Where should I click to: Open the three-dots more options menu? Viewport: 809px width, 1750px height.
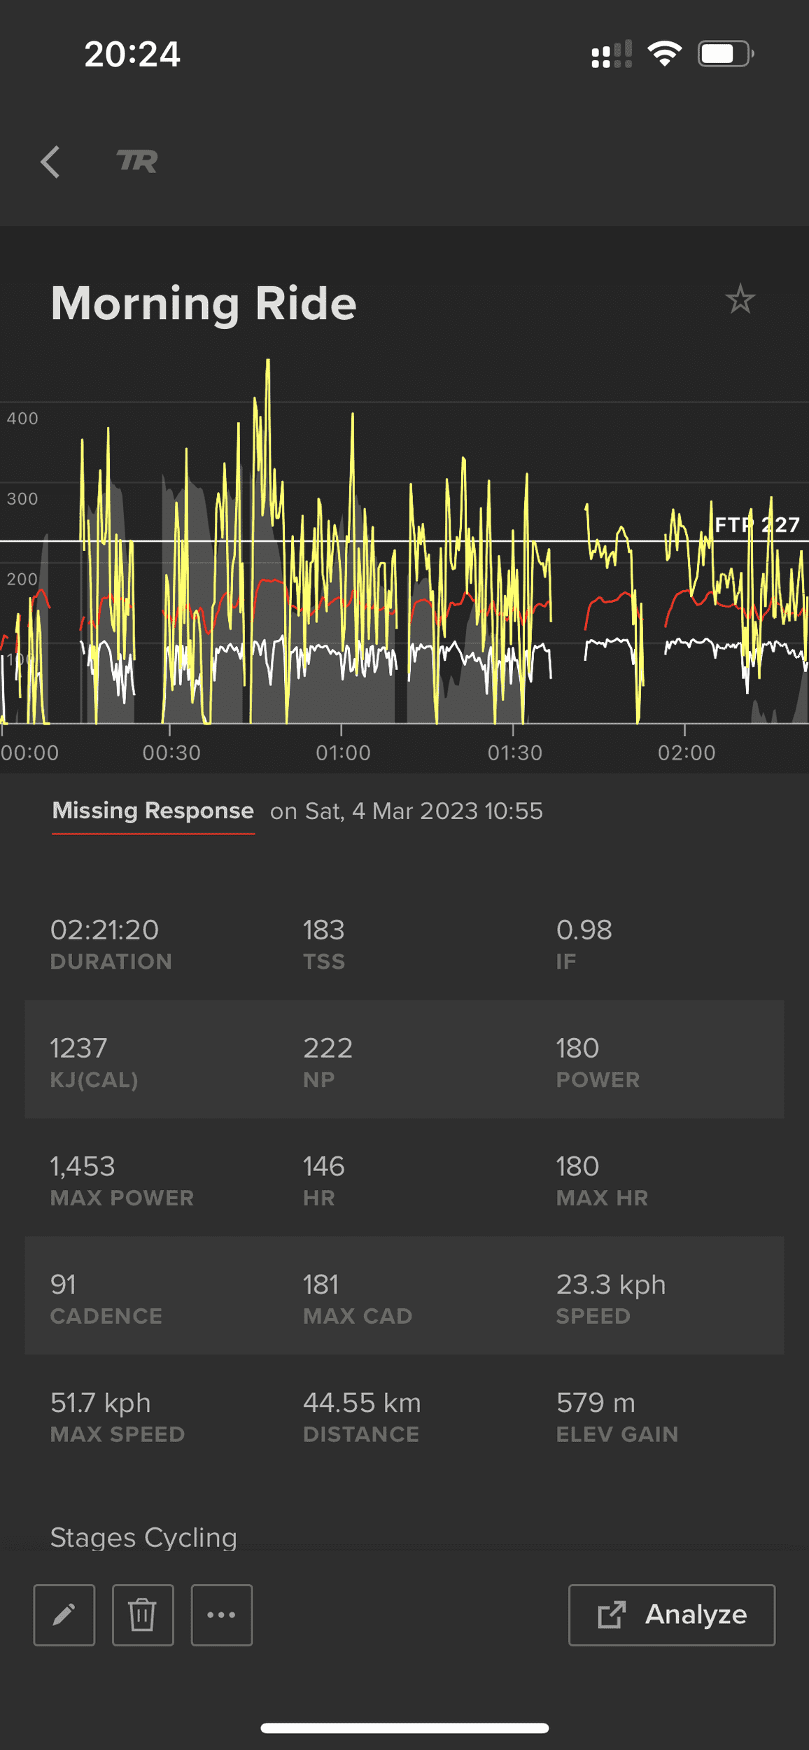[222, 1614]
